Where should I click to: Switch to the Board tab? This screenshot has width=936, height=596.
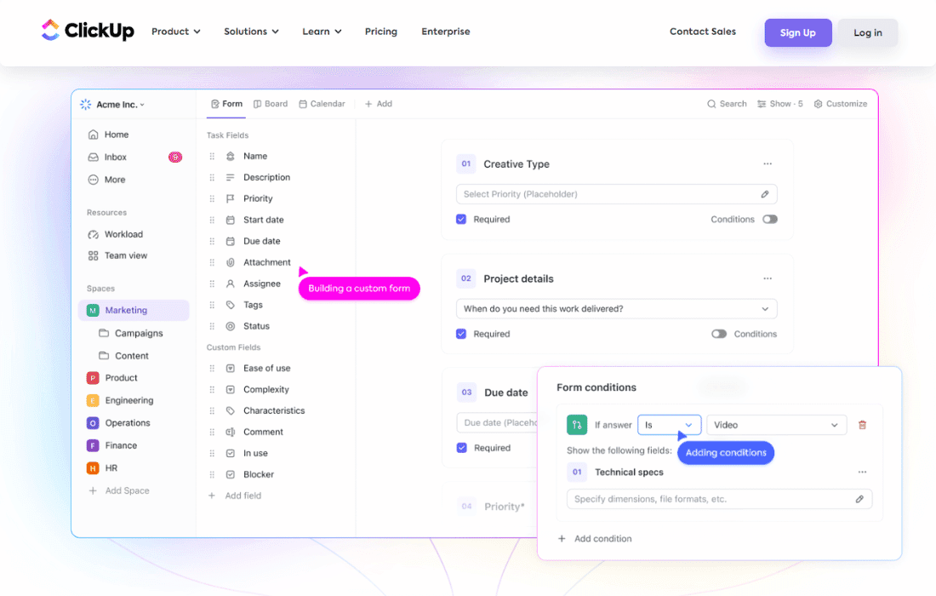tap(271, 104)
